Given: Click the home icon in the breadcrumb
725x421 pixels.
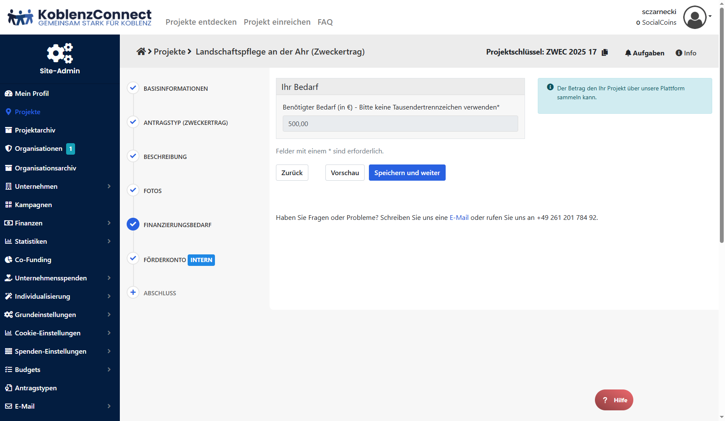Looking at the screenshot, I should click(141, 52).
